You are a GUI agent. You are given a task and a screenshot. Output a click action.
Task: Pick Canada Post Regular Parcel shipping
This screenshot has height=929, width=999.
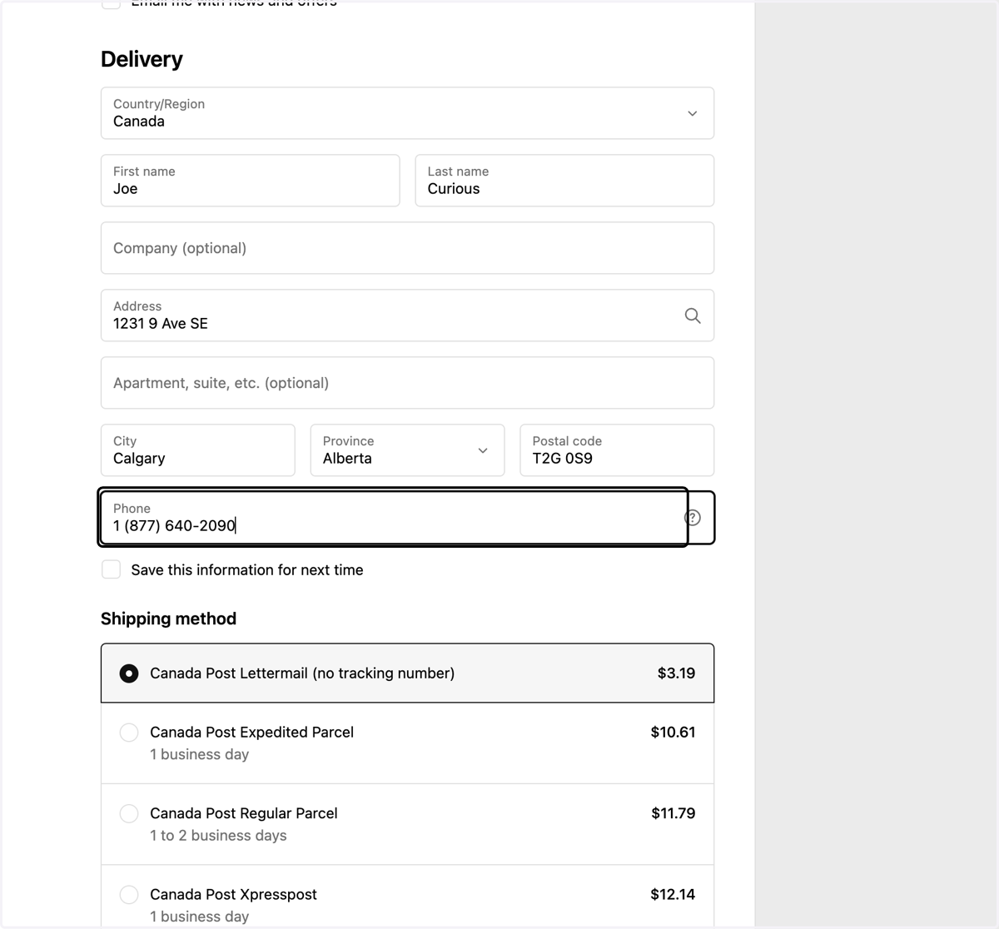pos(129,813)
